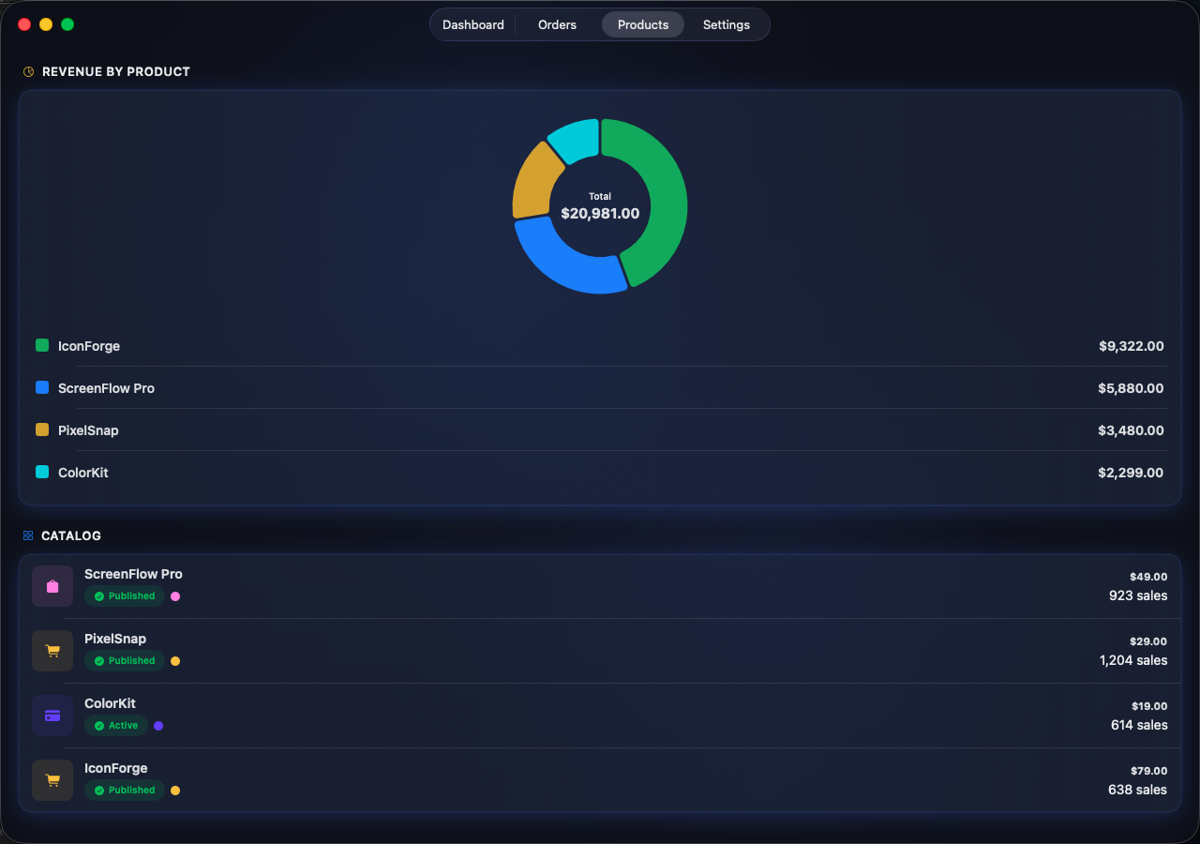Toggle the purple dot next to ColorKit's badge
The image size is (1200, 844).
click(158, 725)
